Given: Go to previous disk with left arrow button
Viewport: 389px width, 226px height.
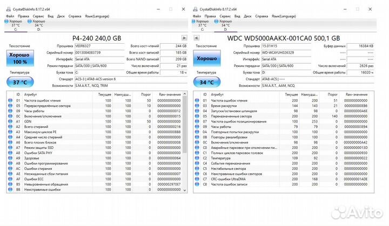Looking at the screenshot, I should pyautogui.click(x=196, y=38).
